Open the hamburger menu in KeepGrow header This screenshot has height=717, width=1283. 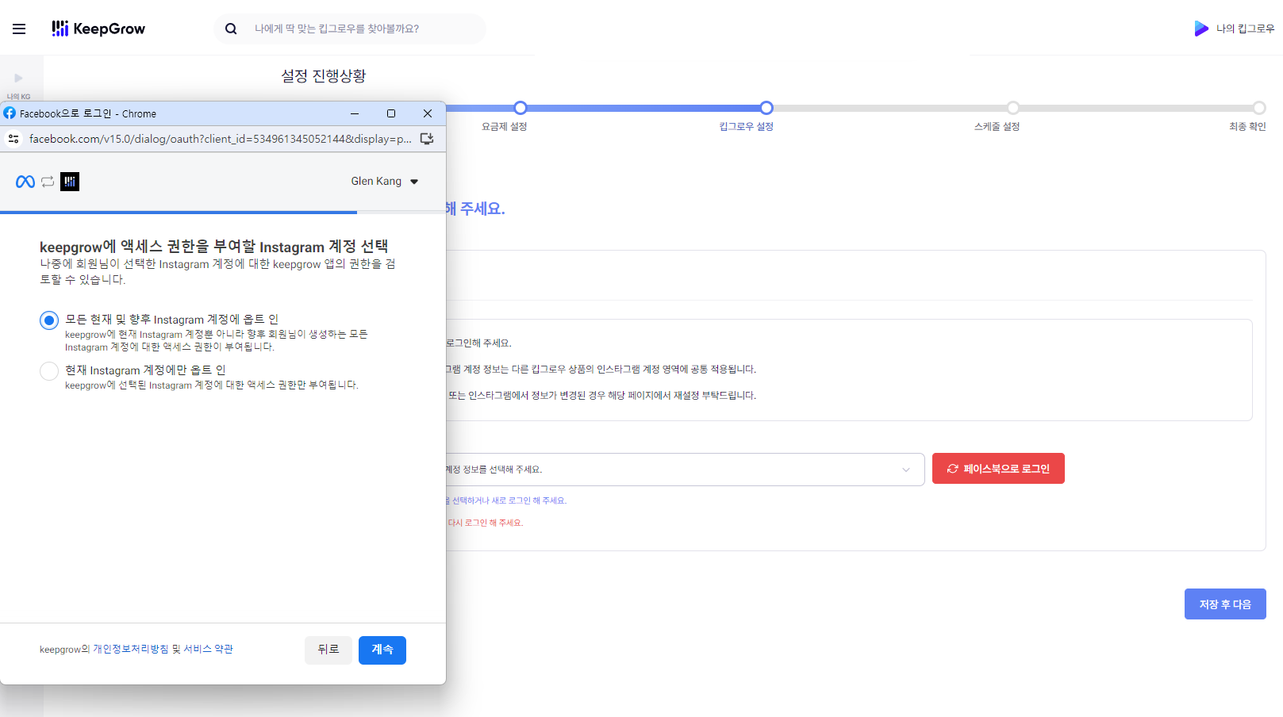[19, 29]
